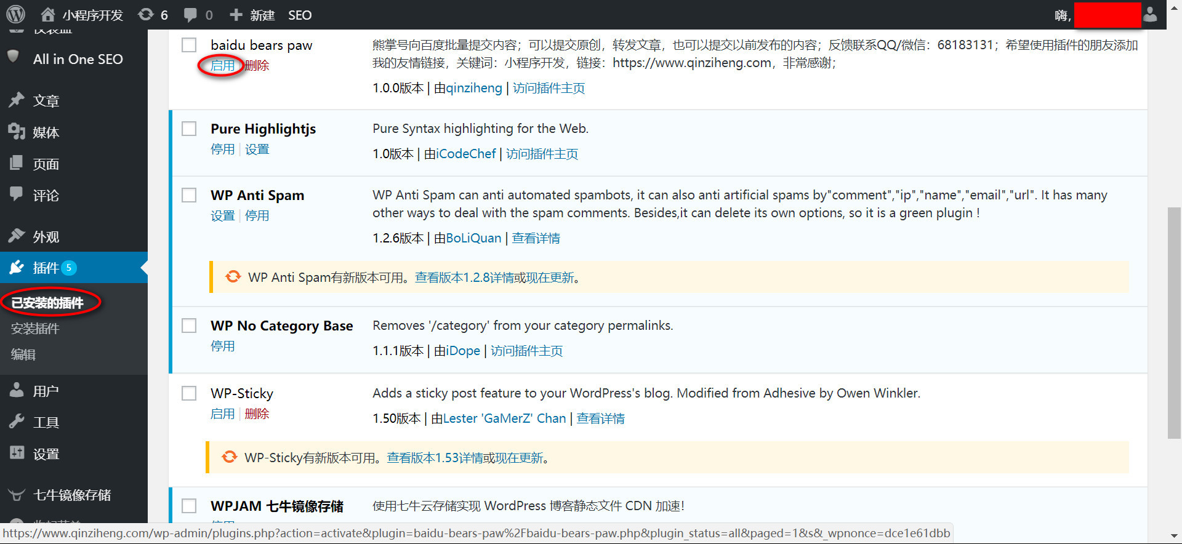
Task: Check the baidu bears paw checkbox
Action: (189, 45)
